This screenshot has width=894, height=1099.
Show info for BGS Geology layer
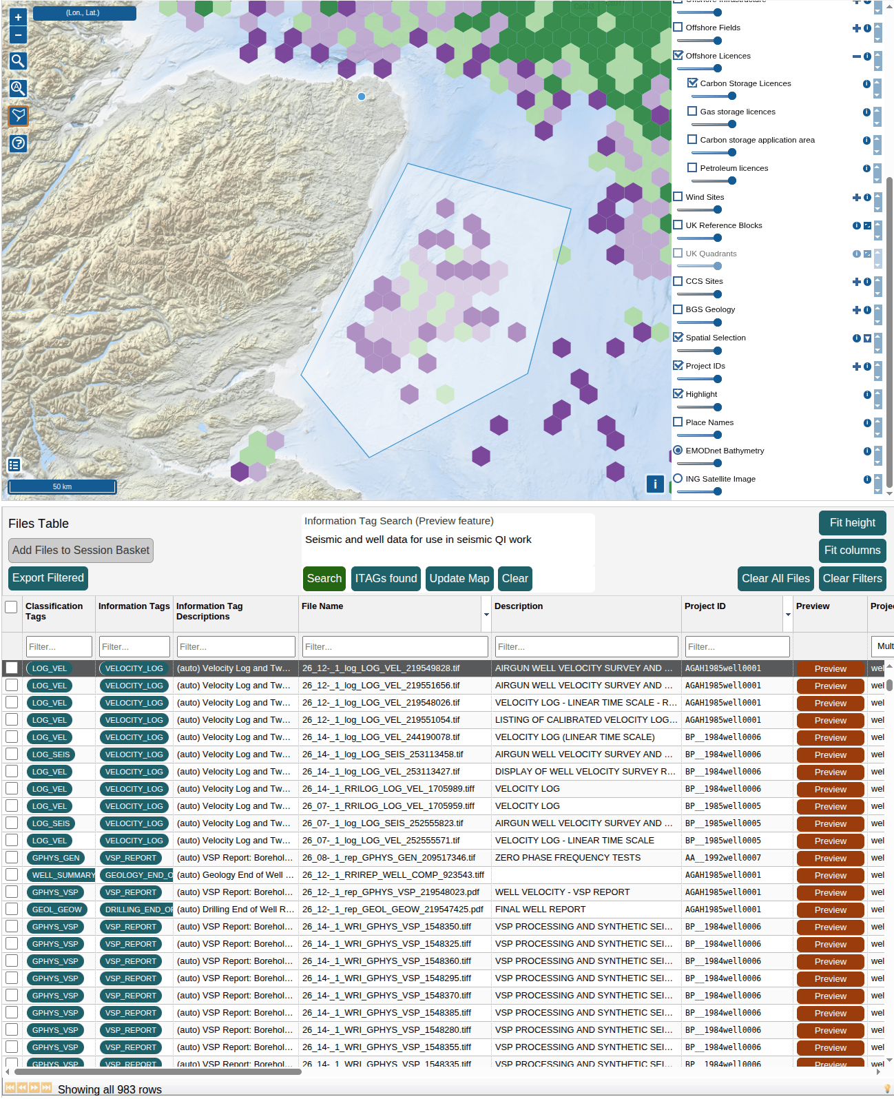tap(867, 310)
